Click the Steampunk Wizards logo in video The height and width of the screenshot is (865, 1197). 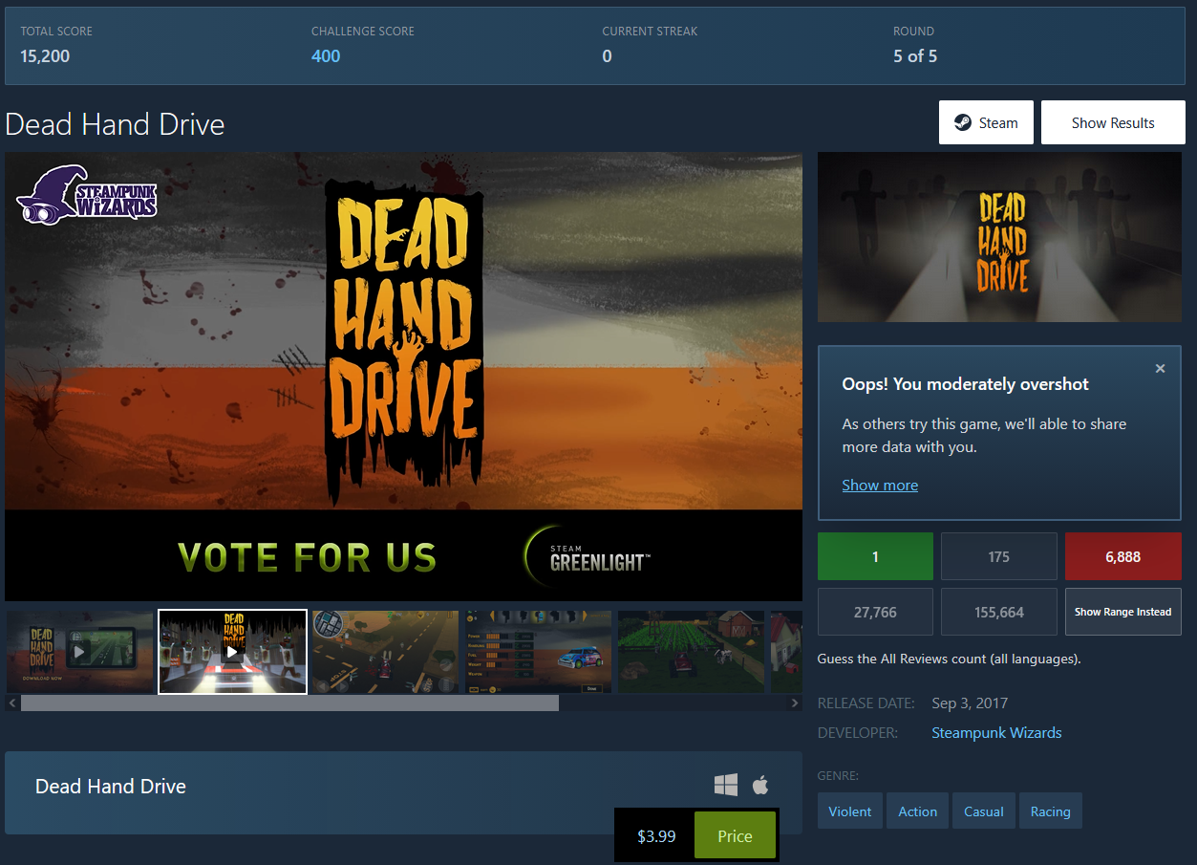point(87,194)
